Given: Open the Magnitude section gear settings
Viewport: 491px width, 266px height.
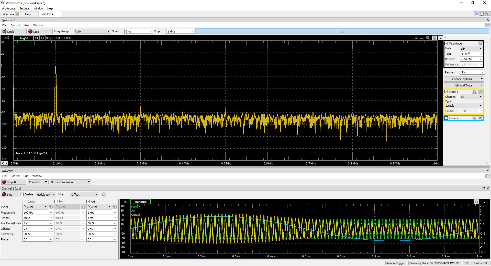Looking at the screenshot, I should (x=480, y=43).
